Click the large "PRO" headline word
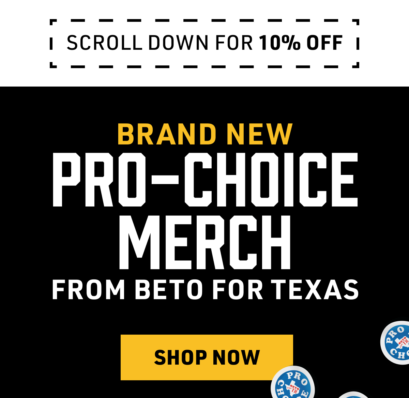 pyautogui.click(x=99, y=180)
